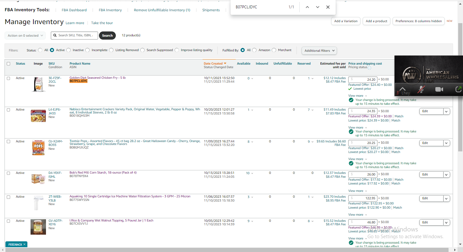Open the Learn more link

(75, 23)
